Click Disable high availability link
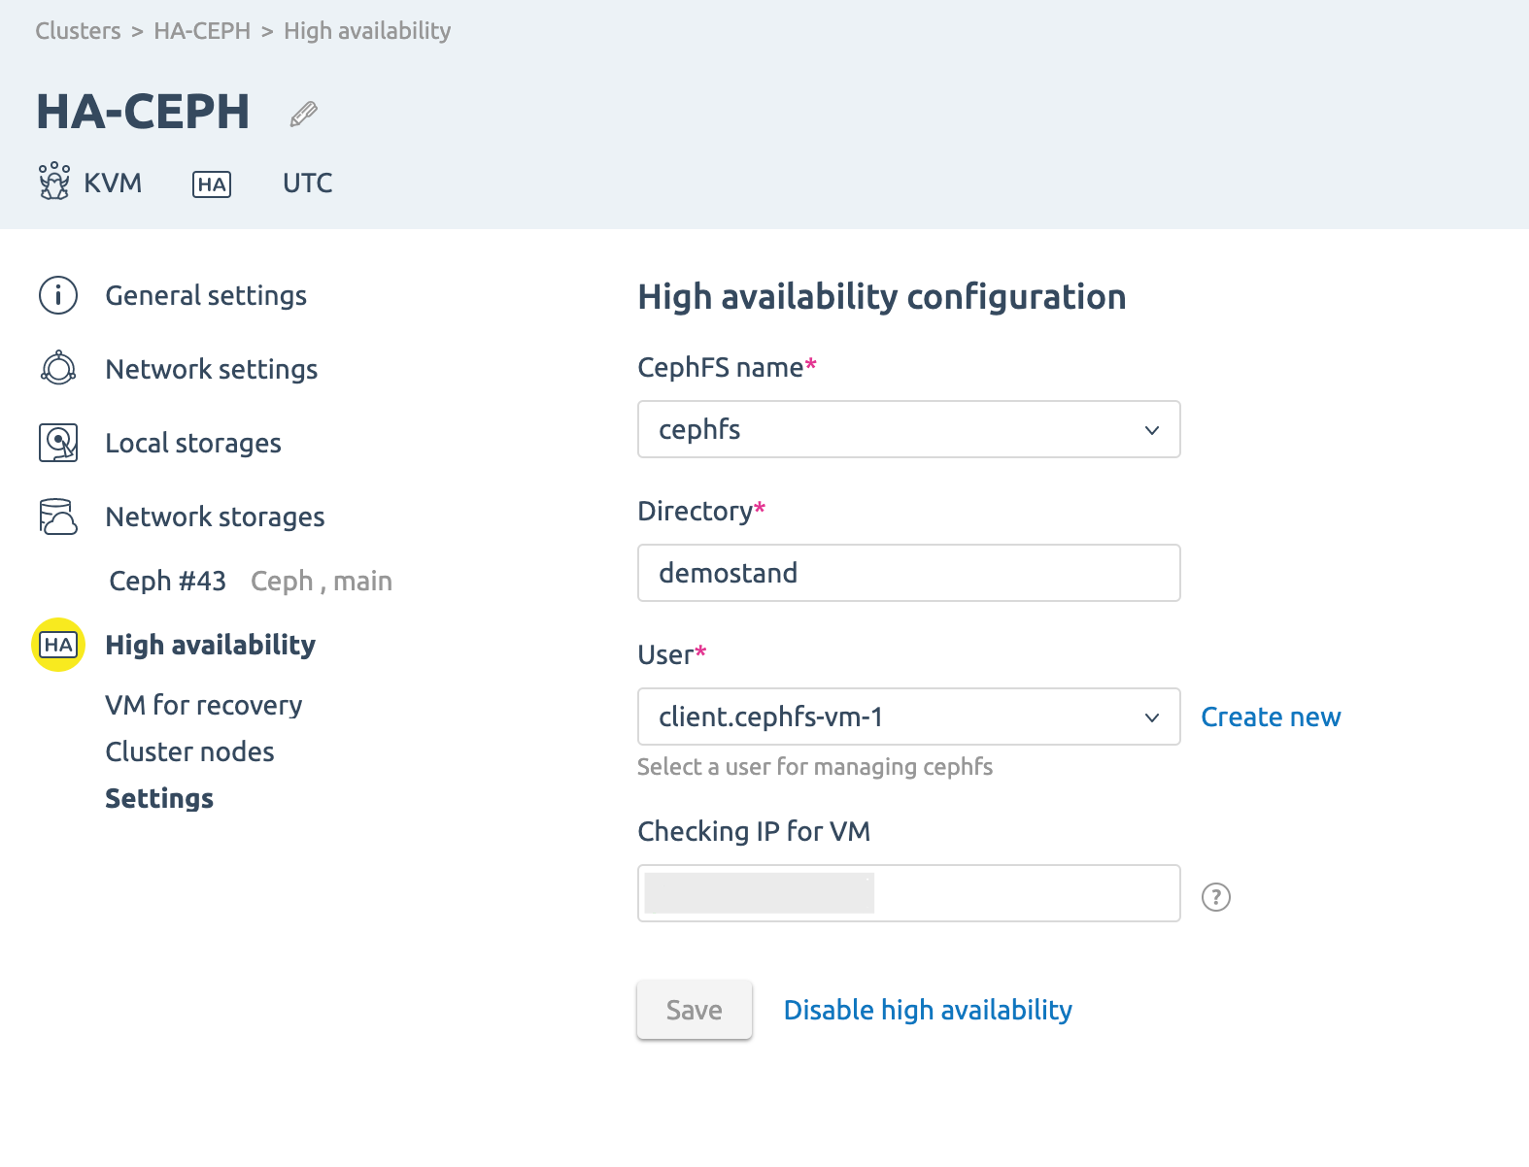The image size is (1529, 1167). pyautogui.click(x=929, y=1010)
